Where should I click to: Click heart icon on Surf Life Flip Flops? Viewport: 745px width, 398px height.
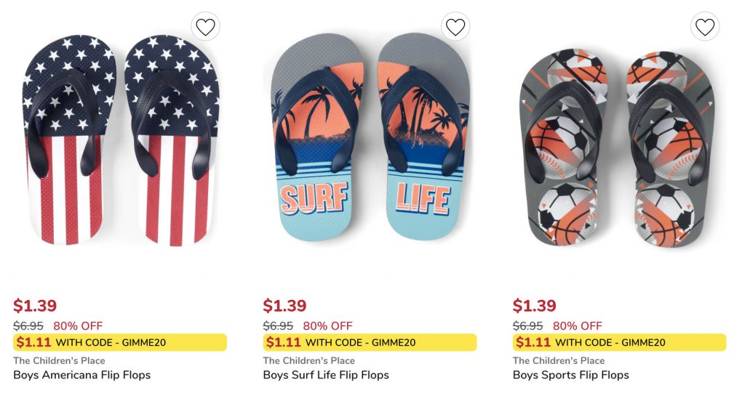point(455,28)
